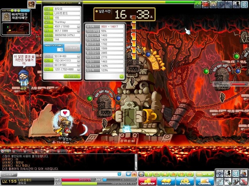Click the orange megaphone icon beside chat
This screenshot has height=186, width=249.
(134, 174)
